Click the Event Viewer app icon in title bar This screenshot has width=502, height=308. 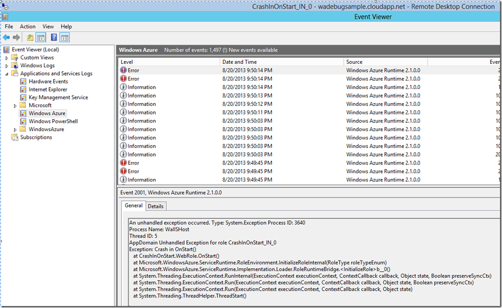pos(5,17)
